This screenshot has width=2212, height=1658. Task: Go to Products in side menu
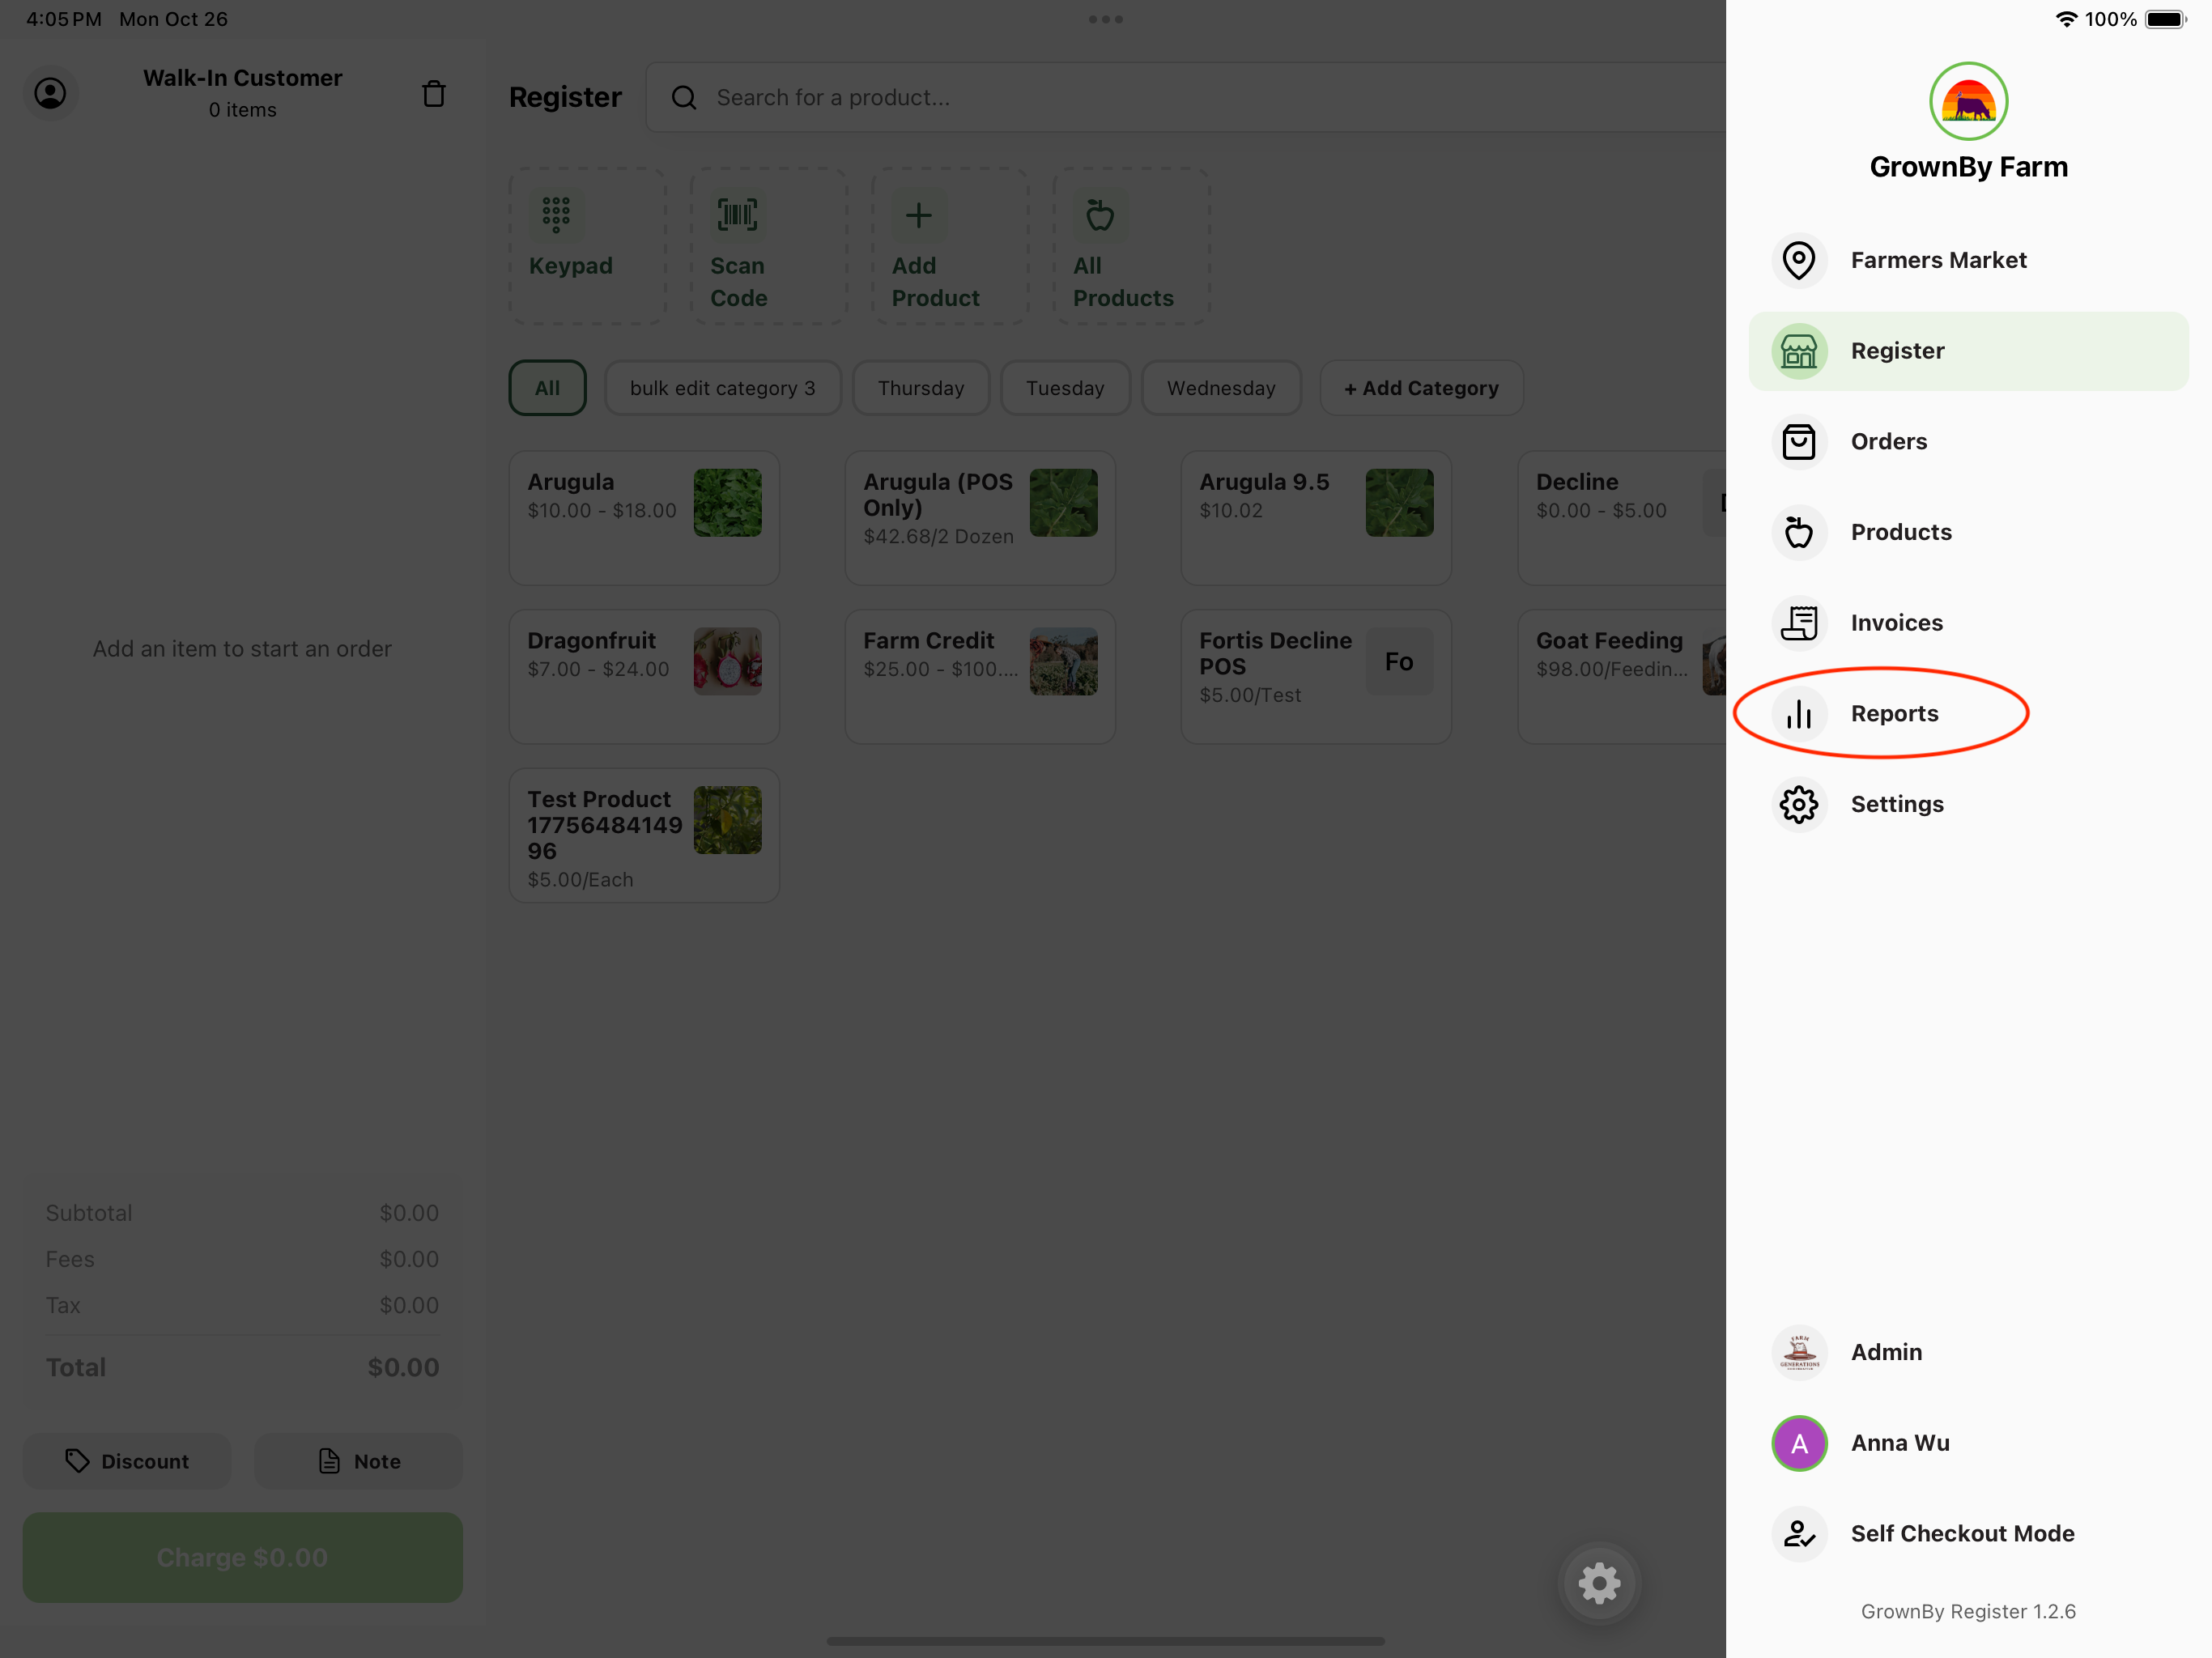[1968, 532]
